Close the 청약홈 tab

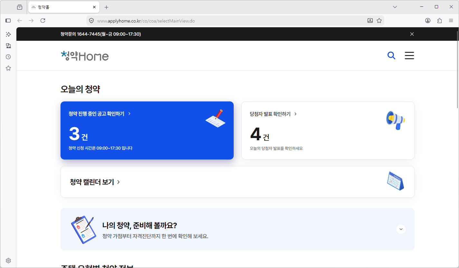click(94, 7)
